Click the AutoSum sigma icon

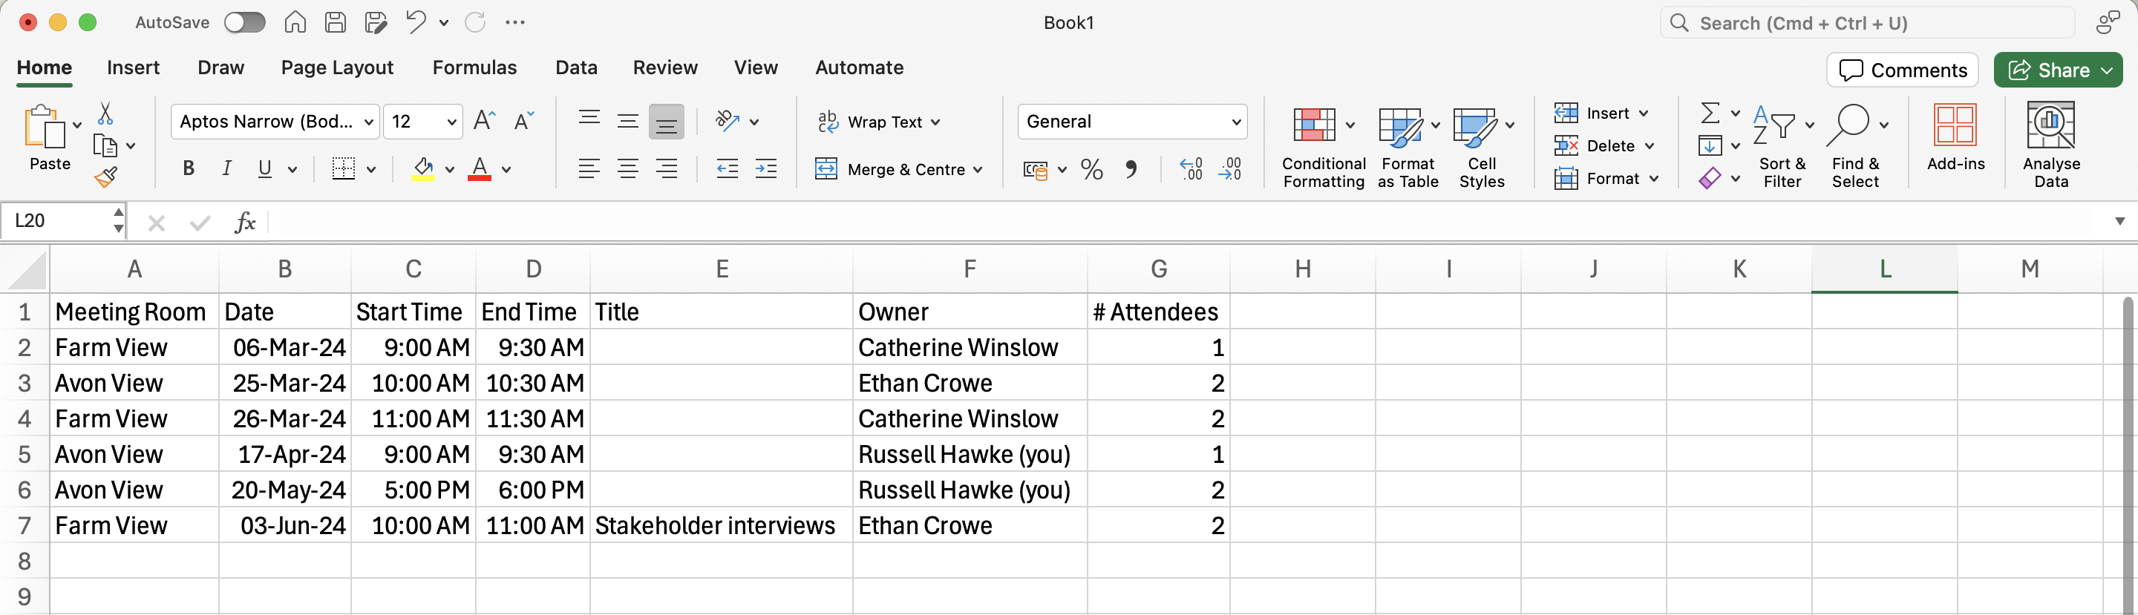[1710, 112]
